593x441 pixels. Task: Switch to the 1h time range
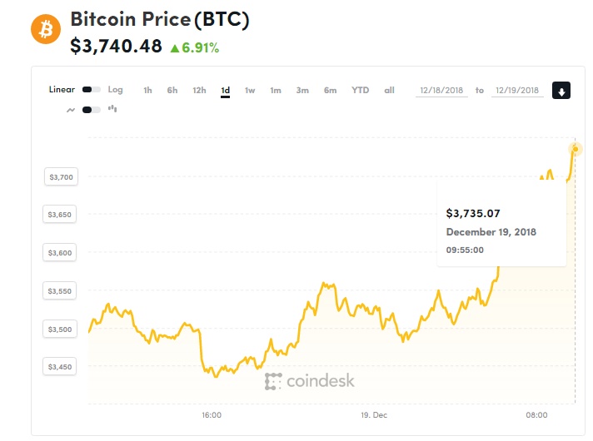[147, 91]
